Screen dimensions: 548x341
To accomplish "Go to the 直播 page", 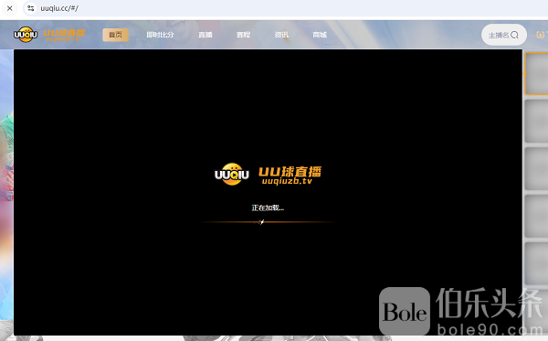I will (x=205, y=35).
